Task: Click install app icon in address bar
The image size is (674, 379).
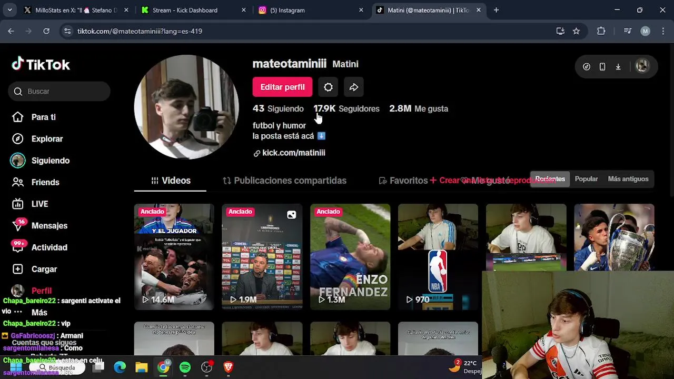Action: [x=560, y=31]
